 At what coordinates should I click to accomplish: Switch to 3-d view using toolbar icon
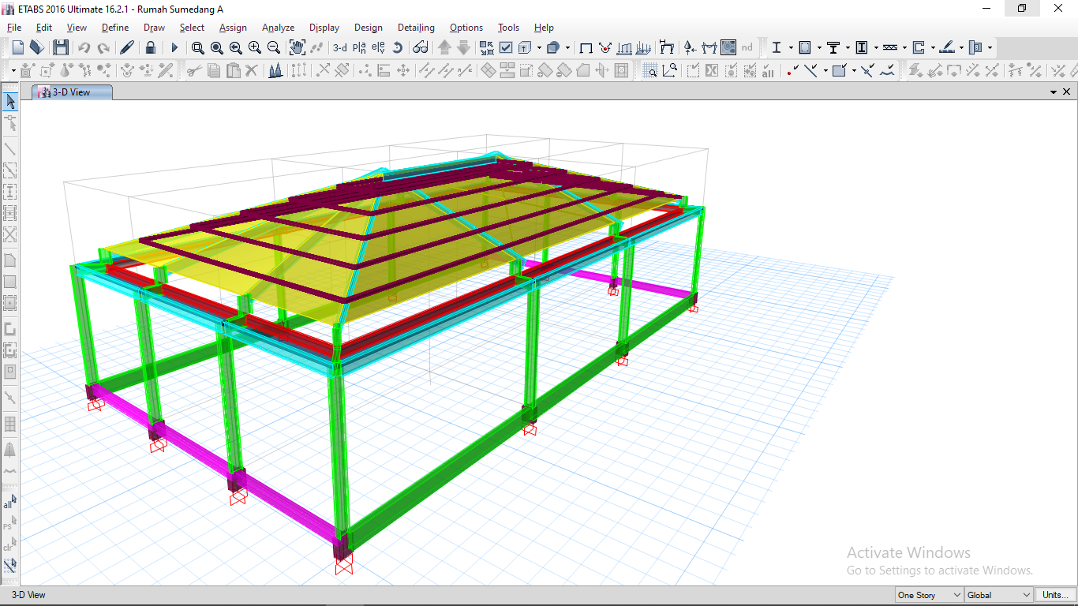point(339,48)
